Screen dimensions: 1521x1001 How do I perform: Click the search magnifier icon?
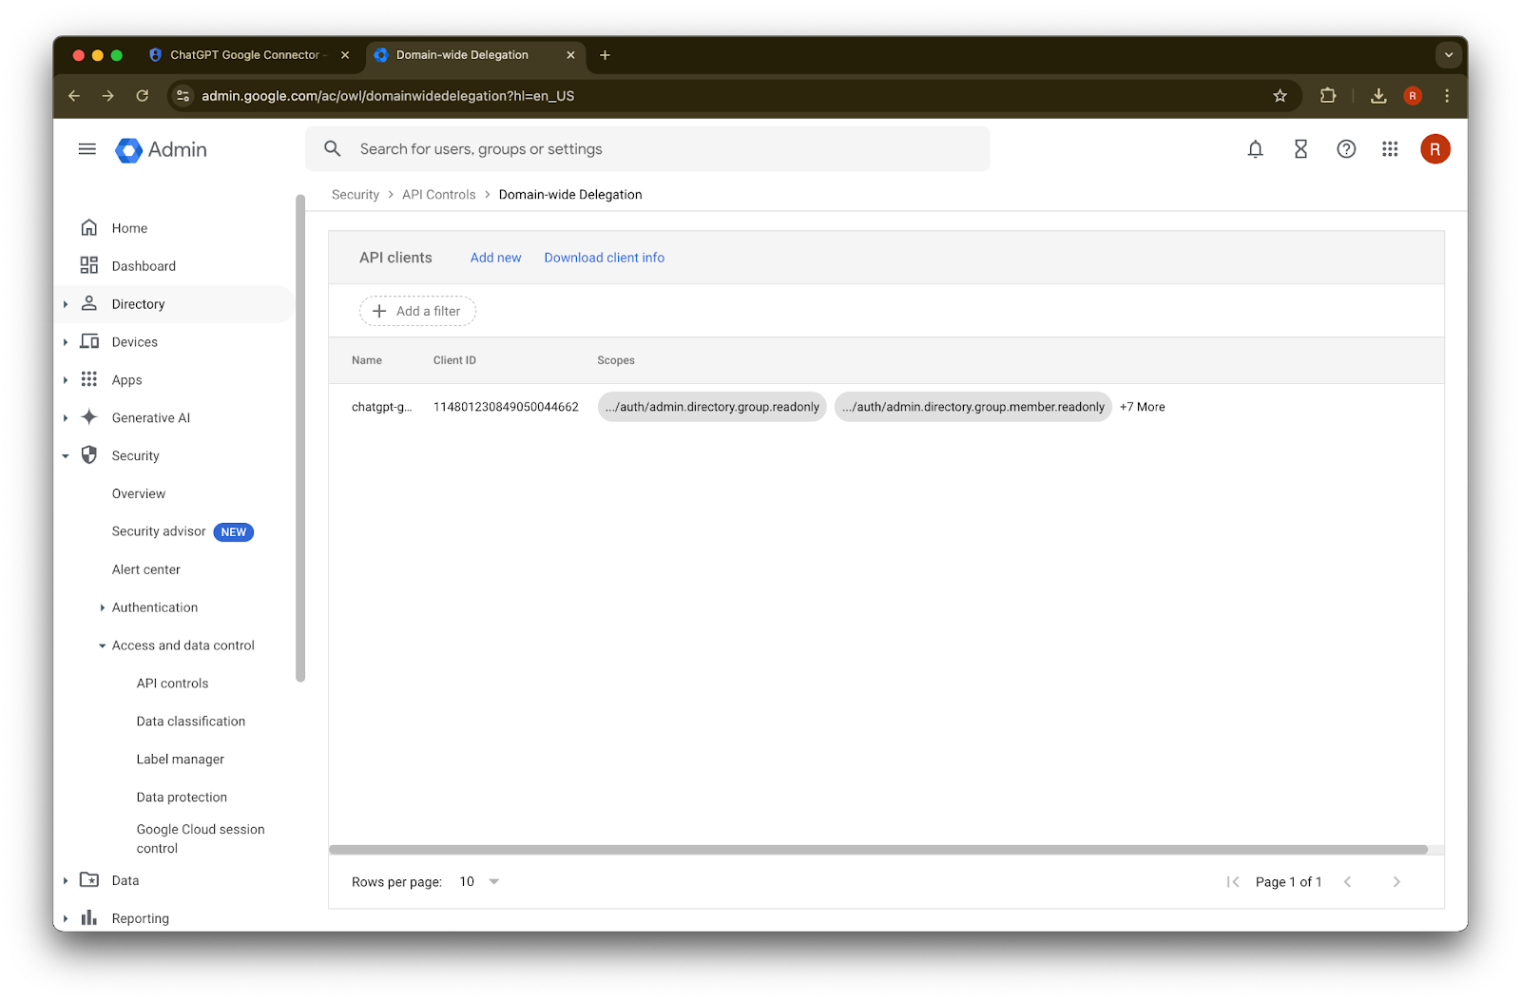[333, 149]
